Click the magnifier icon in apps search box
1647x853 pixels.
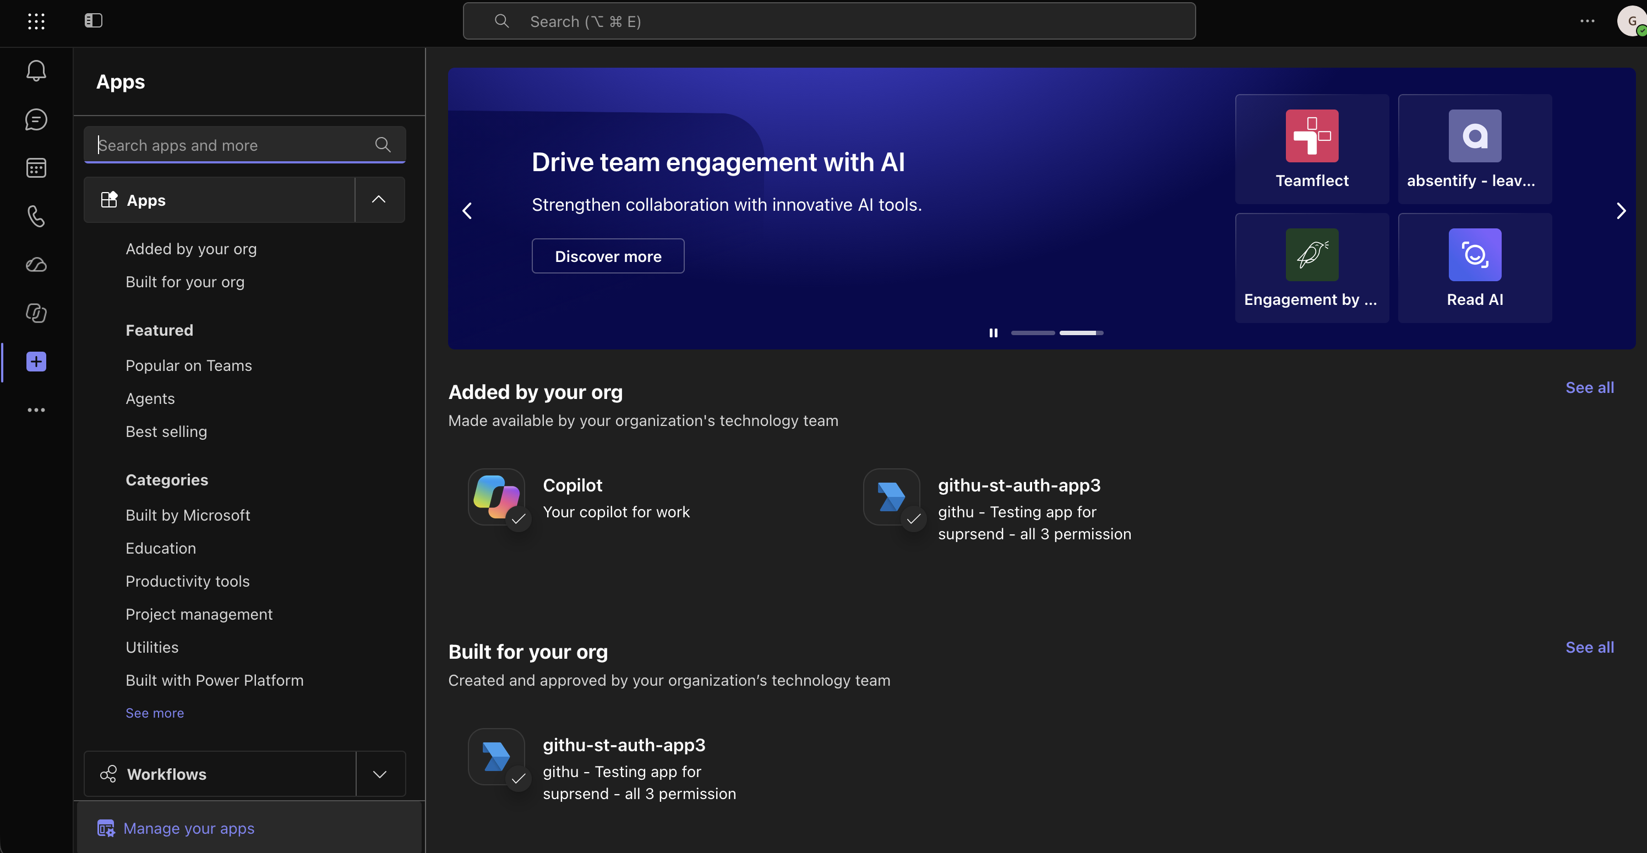(x=383, y=145)
